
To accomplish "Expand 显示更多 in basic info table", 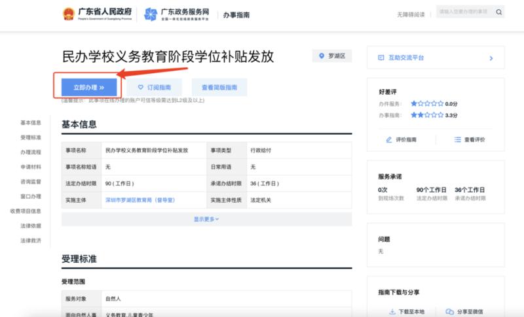I will click(x=206, y=219).
